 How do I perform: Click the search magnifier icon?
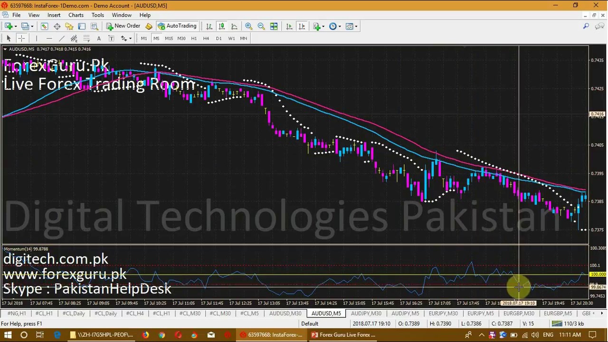click(586, 26)
